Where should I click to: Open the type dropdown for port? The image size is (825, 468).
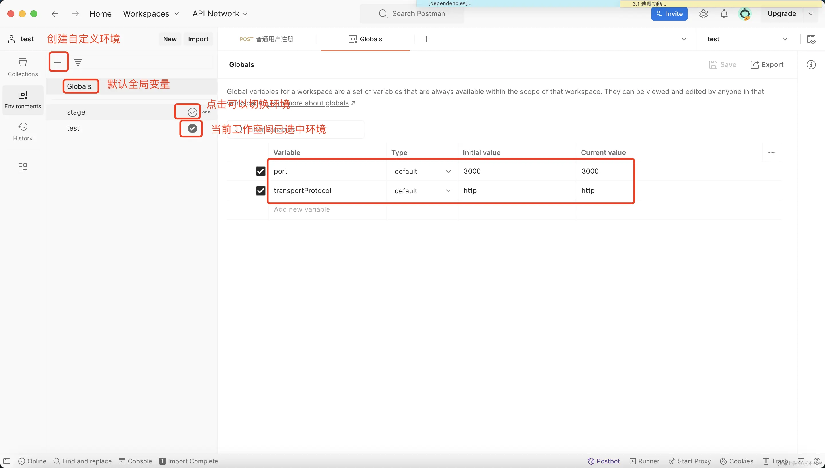click(422, 172)
